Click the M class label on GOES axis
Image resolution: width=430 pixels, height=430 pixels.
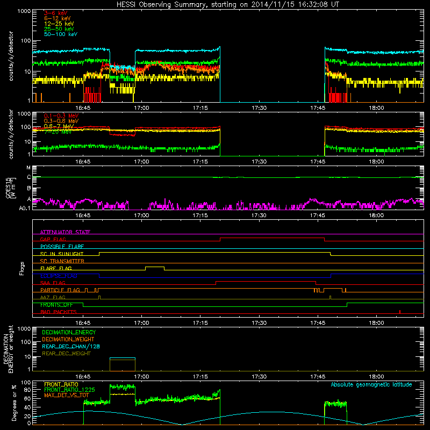(28, 168)
